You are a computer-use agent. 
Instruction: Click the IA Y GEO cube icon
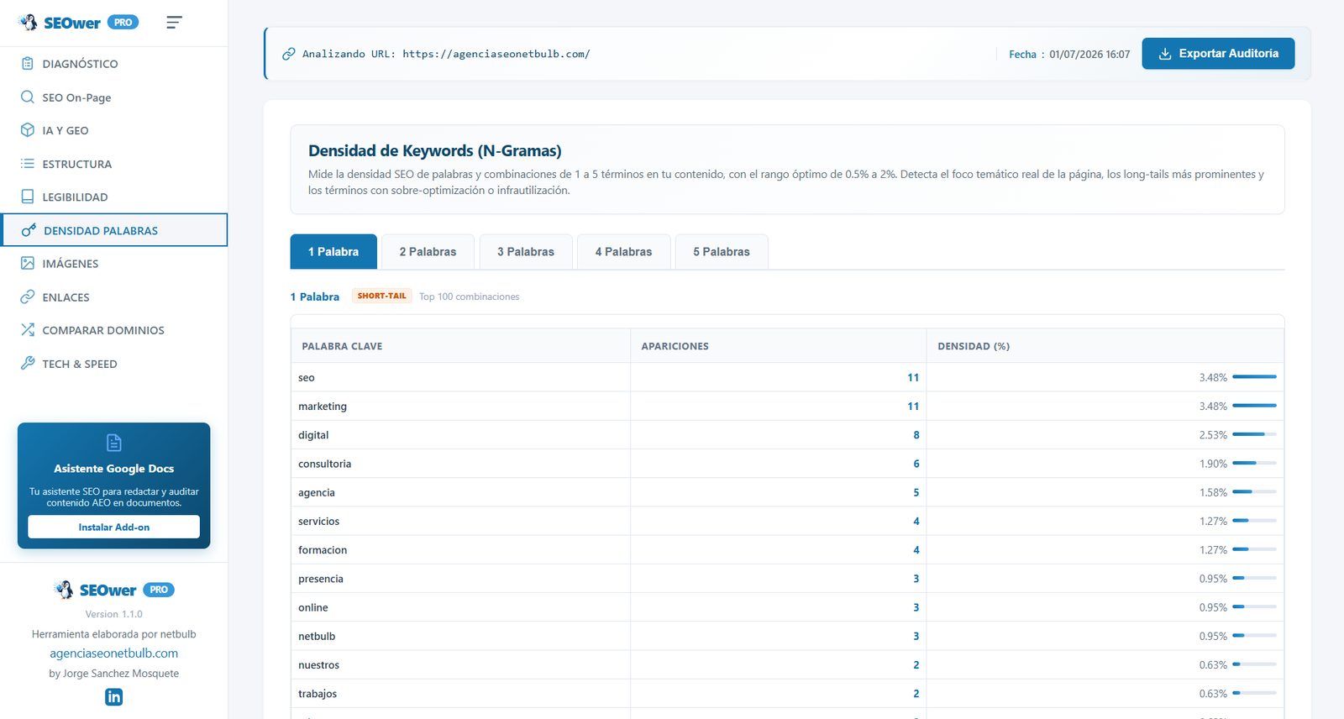(x=28, y=130)
